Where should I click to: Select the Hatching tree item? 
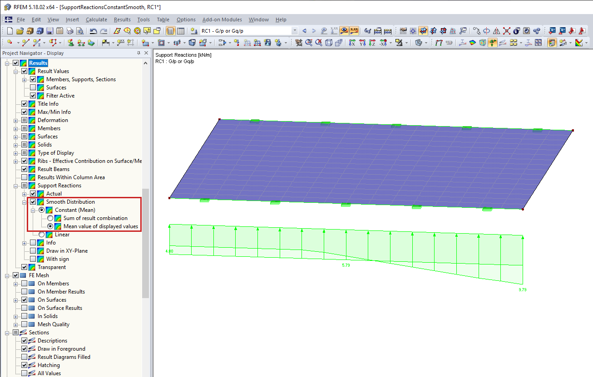pyautogui.click(x=49, y=365)
